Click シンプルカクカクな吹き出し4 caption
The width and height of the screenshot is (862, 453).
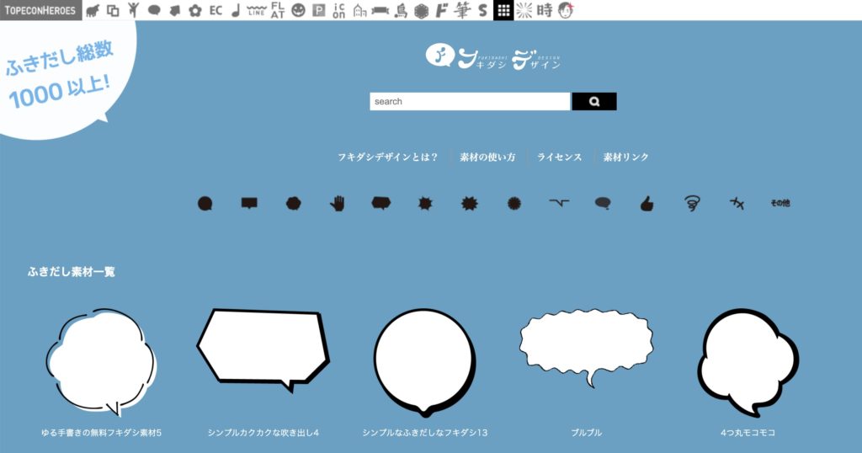pos(263,433)
